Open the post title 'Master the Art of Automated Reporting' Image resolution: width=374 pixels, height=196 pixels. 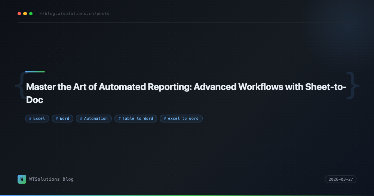point(186,93)
